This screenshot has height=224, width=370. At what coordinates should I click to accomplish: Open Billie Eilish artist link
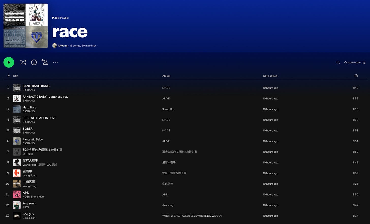click(29, 218)
